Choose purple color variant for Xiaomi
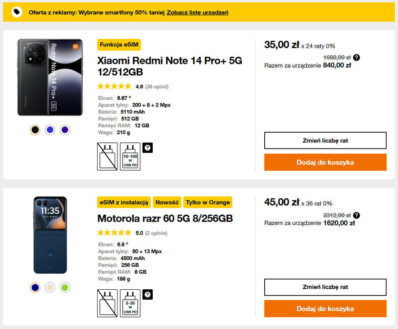This screenshot has width=398, height=329. 65,130
